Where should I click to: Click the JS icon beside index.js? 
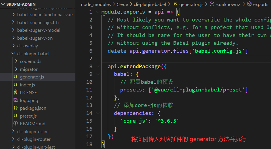[x=16, y=84]
